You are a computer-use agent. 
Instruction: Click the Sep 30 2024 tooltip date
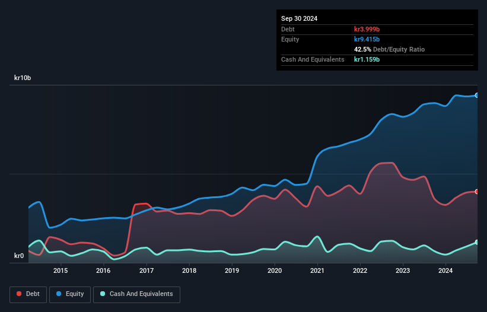(x=299, y=18)
